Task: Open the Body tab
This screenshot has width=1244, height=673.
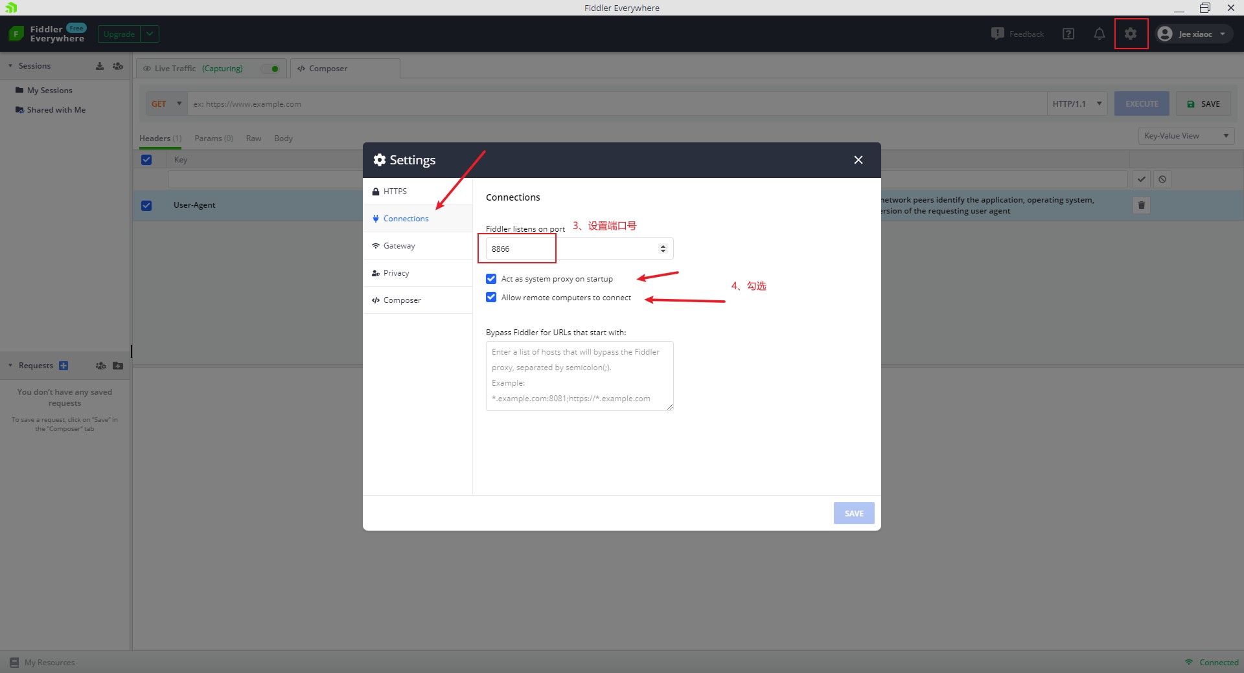Action: pyautogui.click(x=283, y=138)
